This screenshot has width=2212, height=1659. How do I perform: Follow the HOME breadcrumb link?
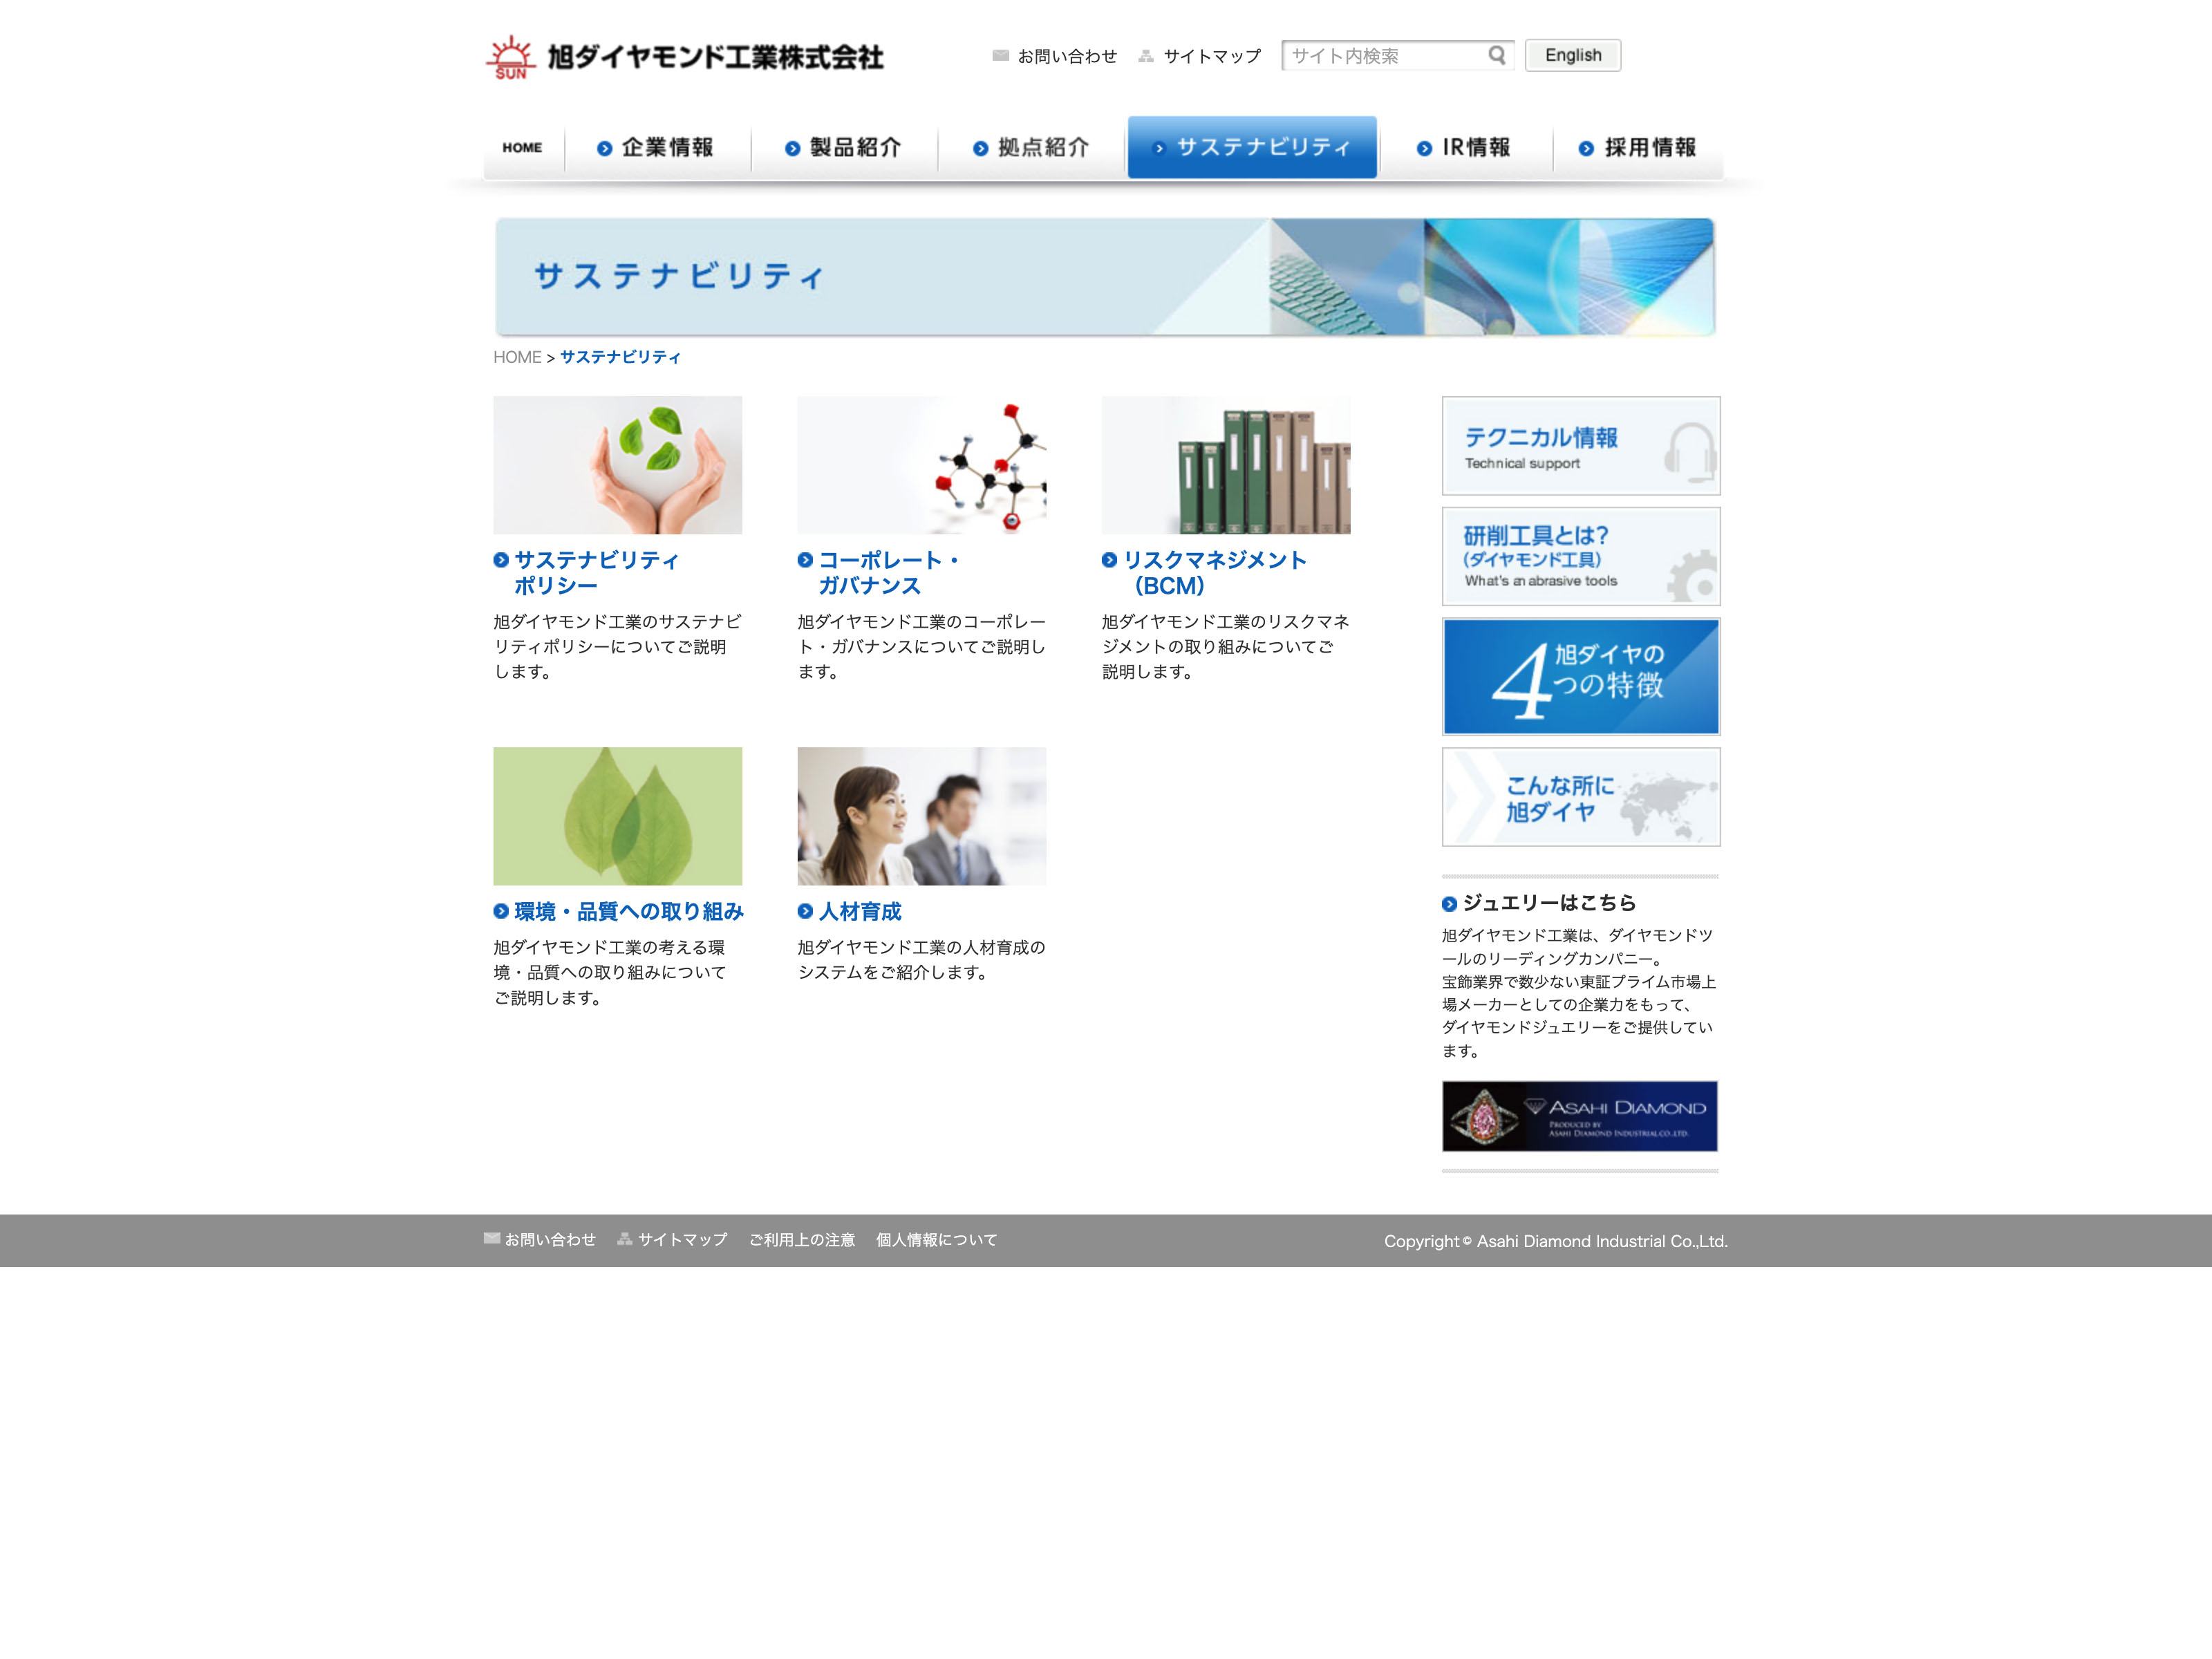[x=517, y=357]
